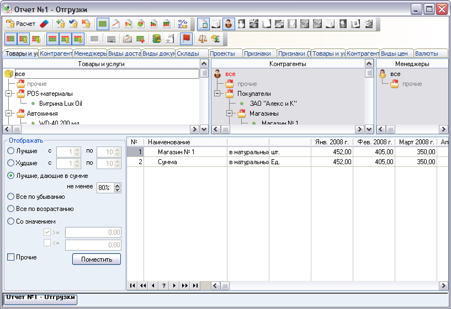
Task: Switch to the Склады tab
Action: click(x=192, y=53)
